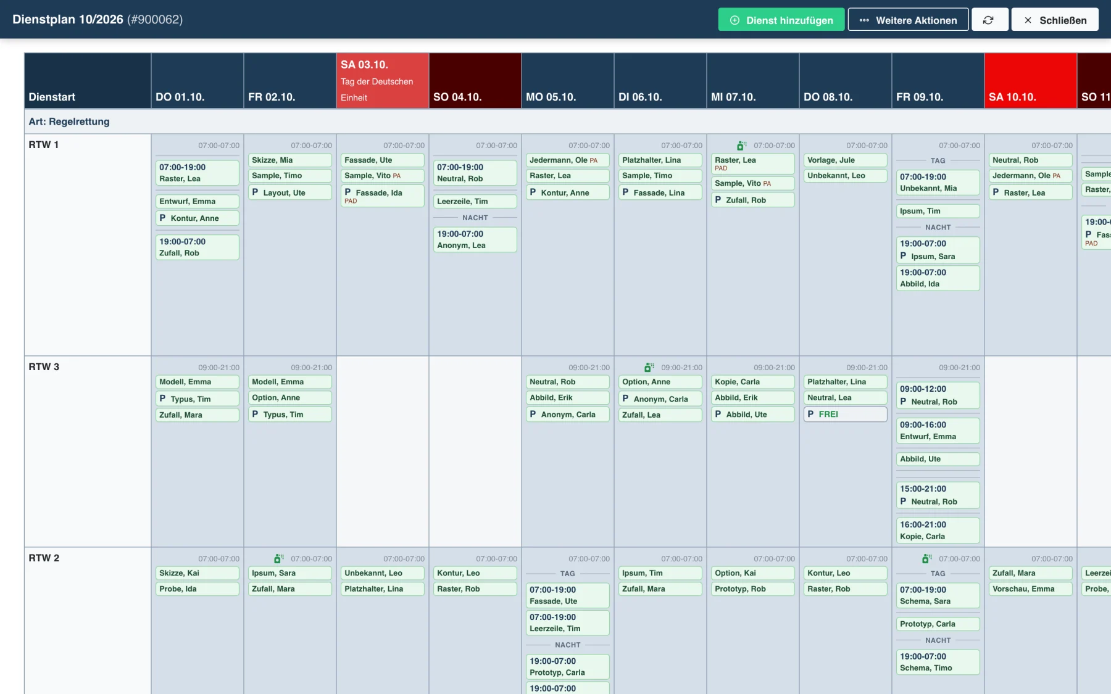Click the RTW 3 row label
This screenshot has height=694, width=1111.
44,367
